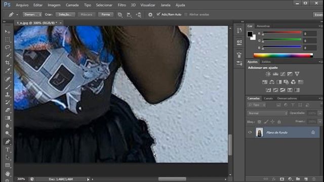Add a Levels adjustment
The width and height of the screenshot is (324, 182).
275,74
